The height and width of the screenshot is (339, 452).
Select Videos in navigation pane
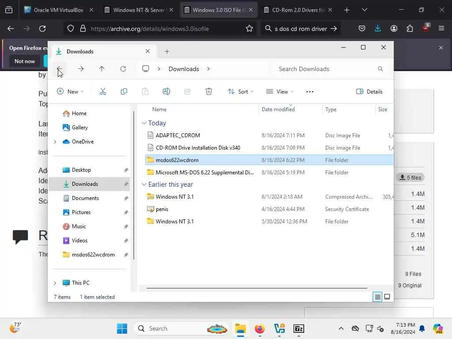tap(79, 241)
